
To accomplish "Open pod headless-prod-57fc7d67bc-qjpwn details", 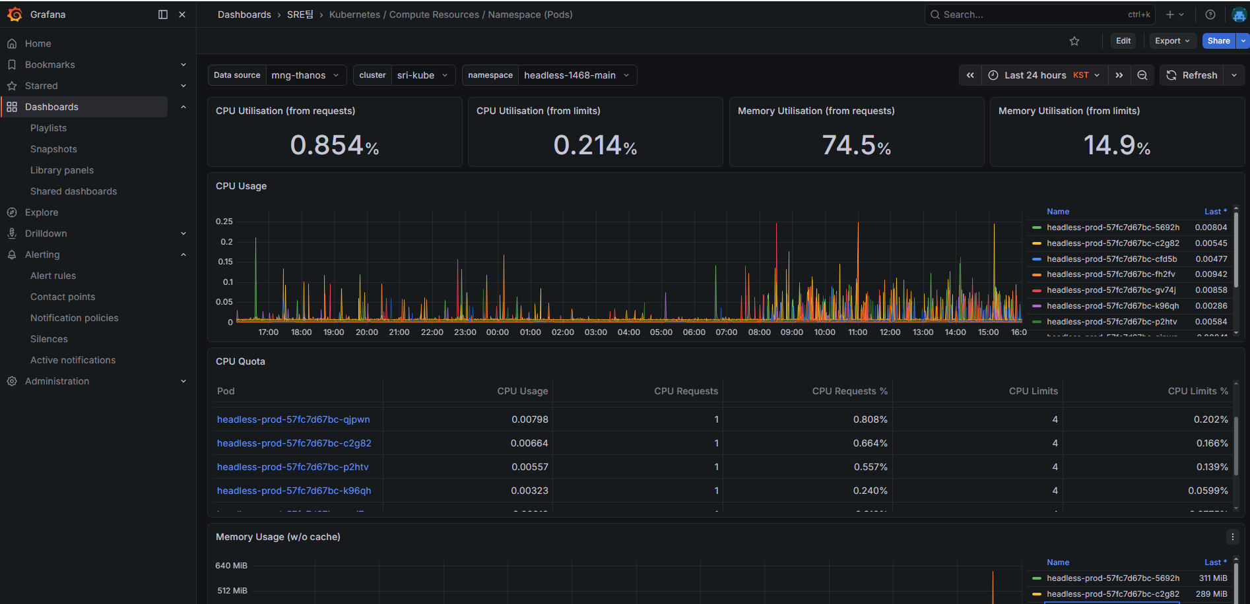I will 293,419.
